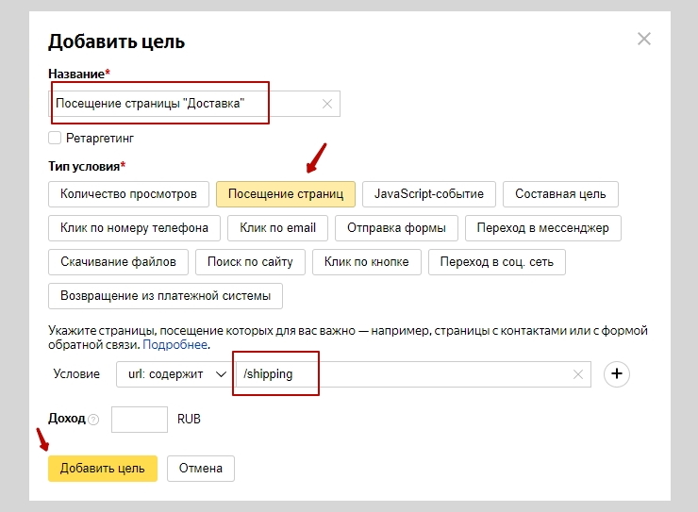698x512 pixels.
Task: Focus the Доход amount input field
Action: click(x=139, y=420)
